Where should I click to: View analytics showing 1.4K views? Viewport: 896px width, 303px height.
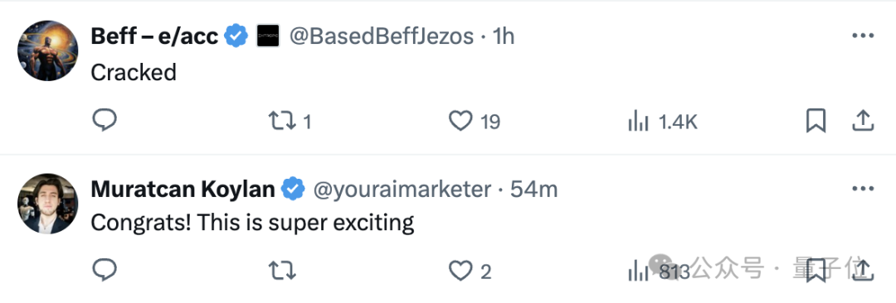(662, 122)
